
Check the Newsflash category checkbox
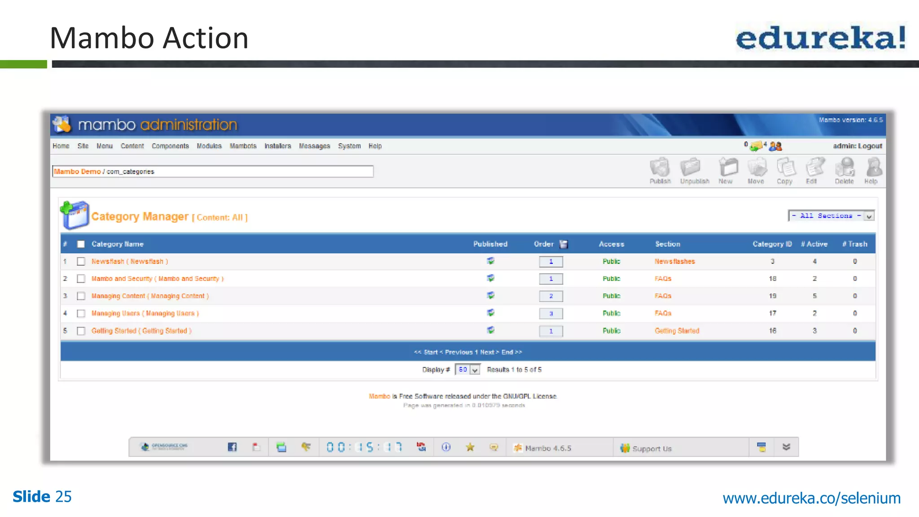point(81,261)
